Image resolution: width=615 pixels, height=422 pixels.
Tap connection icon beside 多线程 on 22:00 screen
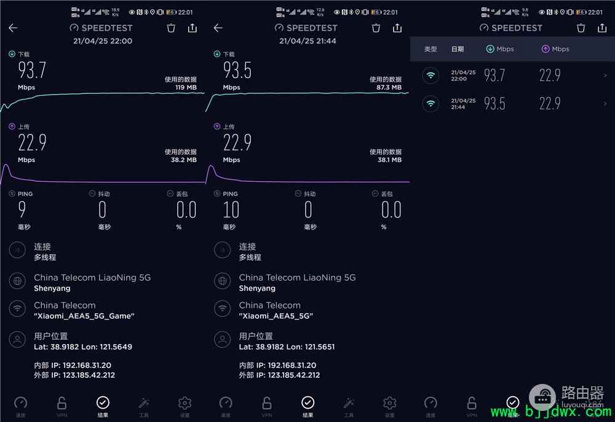pos(17,250)
